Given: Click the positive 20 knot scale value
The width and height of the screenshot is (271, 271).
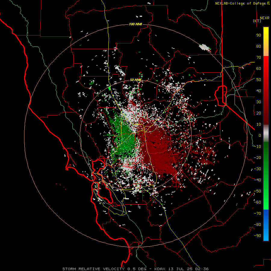Looking at the screenshot, I should point(259,113).
